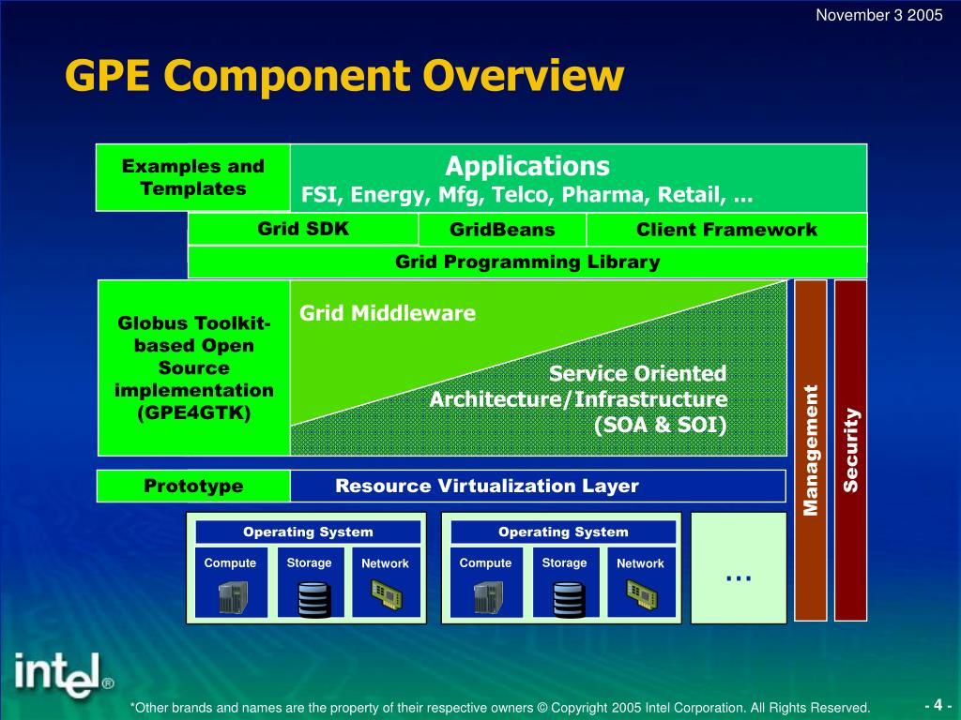Screen dimensions: 961x720
Task: Click the Storage label in first Operating System group
Action: click(310, 562)
